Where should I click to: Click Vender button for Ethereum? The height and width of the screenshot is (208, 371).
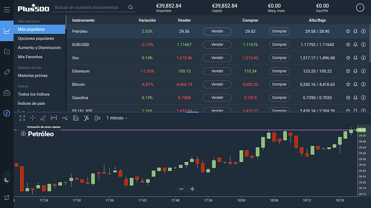pos(217,71)
